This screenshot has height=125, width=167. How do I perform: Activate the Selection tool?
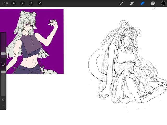coord(31,3)
